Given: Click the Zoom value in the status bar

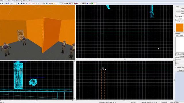Looking at the screenshot, I should [164, 102].
